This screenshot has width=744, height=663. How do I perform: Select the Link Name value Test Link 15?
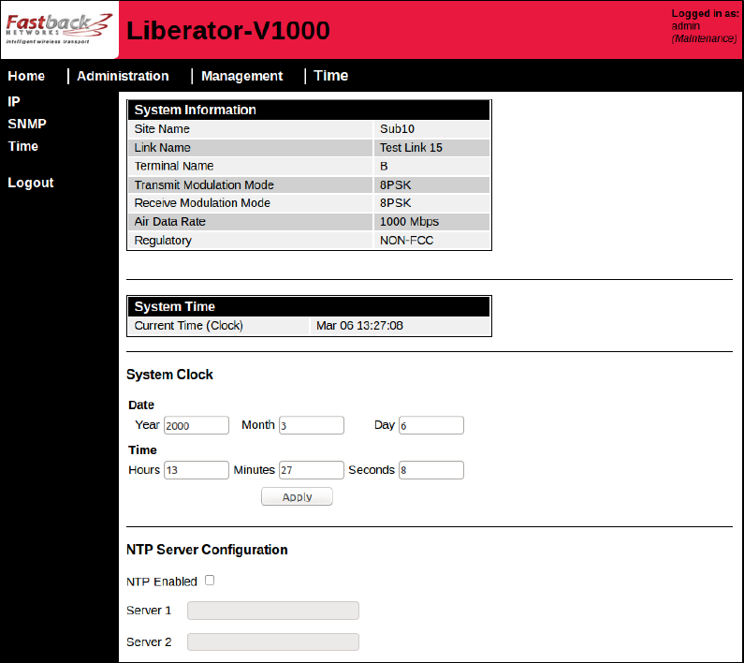tap(411, 148)
